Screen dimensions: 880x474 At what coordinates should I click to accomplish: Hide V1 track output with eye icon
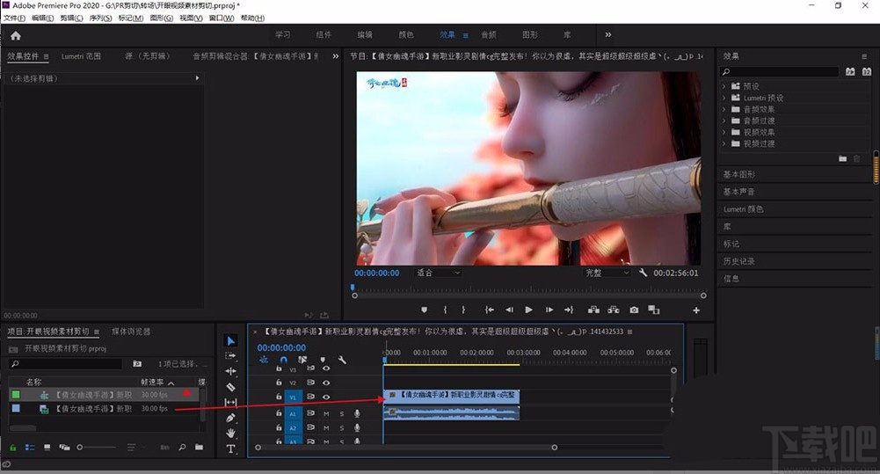tap(326, 397)
